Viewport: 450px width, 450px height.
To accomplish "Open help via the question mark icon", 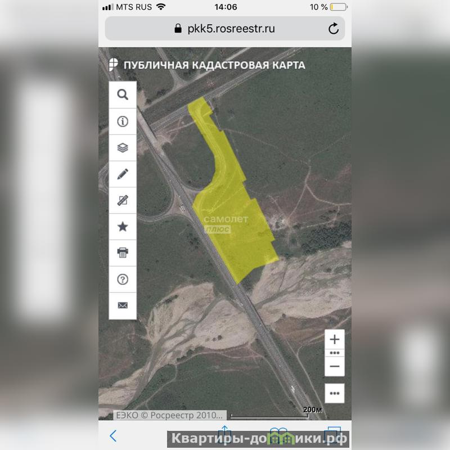I will (x=123, y=280).
